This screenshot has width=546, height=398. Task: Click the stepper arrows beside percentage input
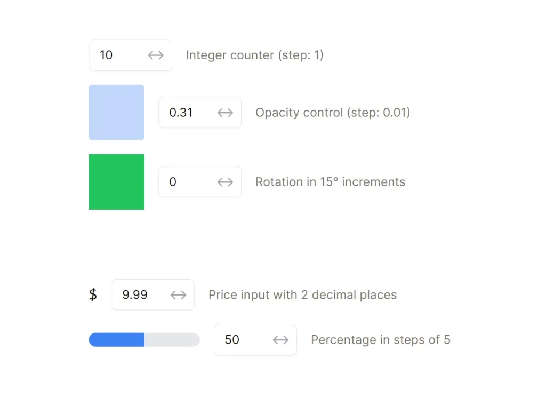280,340
